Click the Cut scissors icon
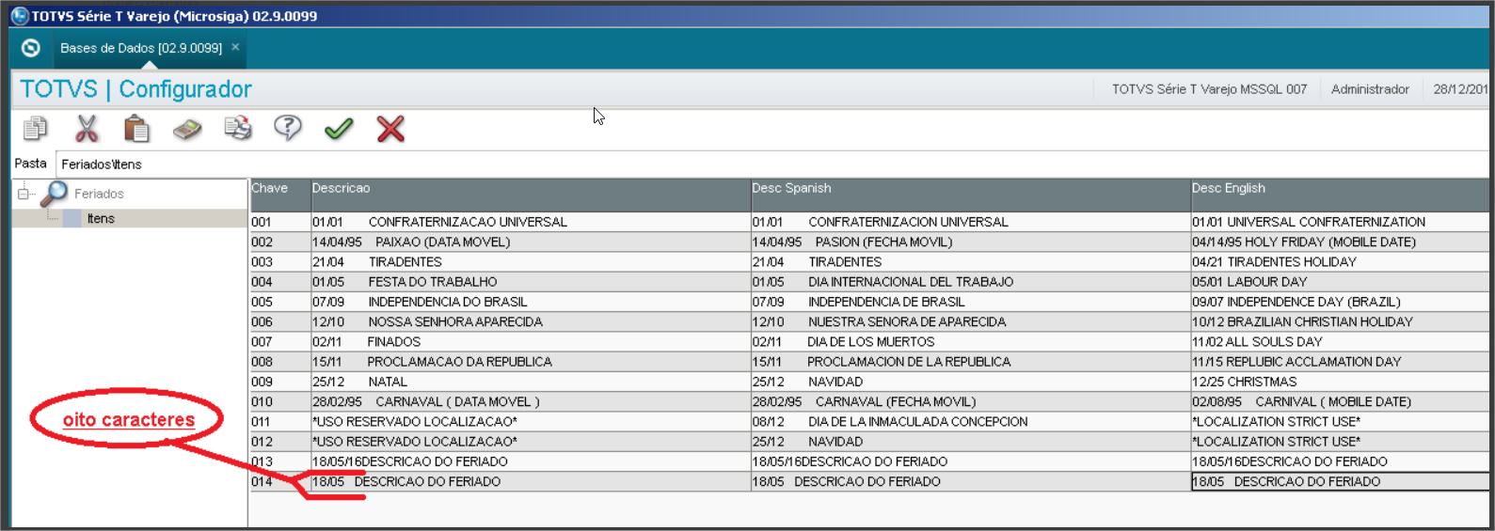 click(x=87, y=128)
